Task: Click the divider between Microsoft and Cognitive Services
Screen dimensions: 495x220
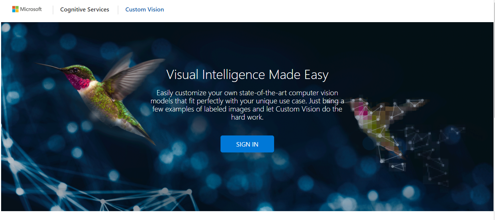Action: click(x=53, y=10)
